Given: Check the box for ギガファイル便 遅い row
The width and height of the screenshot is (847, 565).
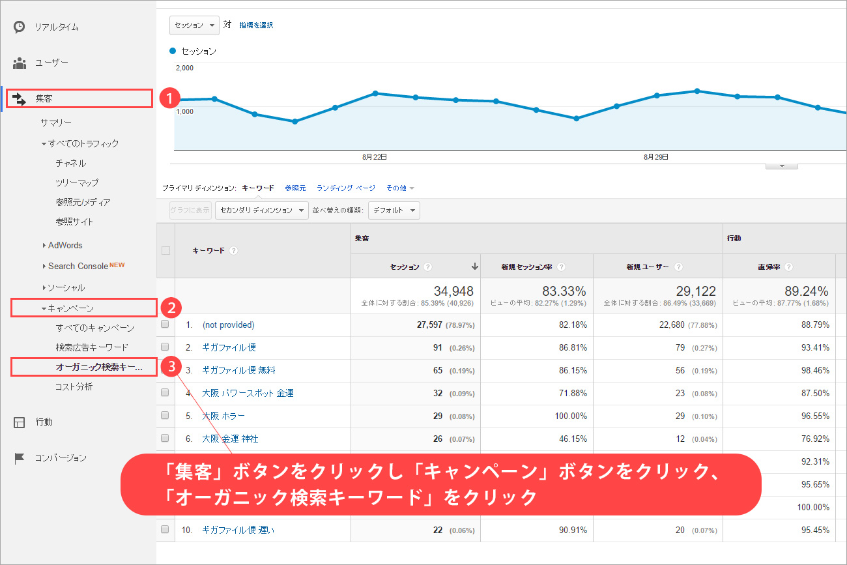Looking at the screenshot, I should pos(165,529).
